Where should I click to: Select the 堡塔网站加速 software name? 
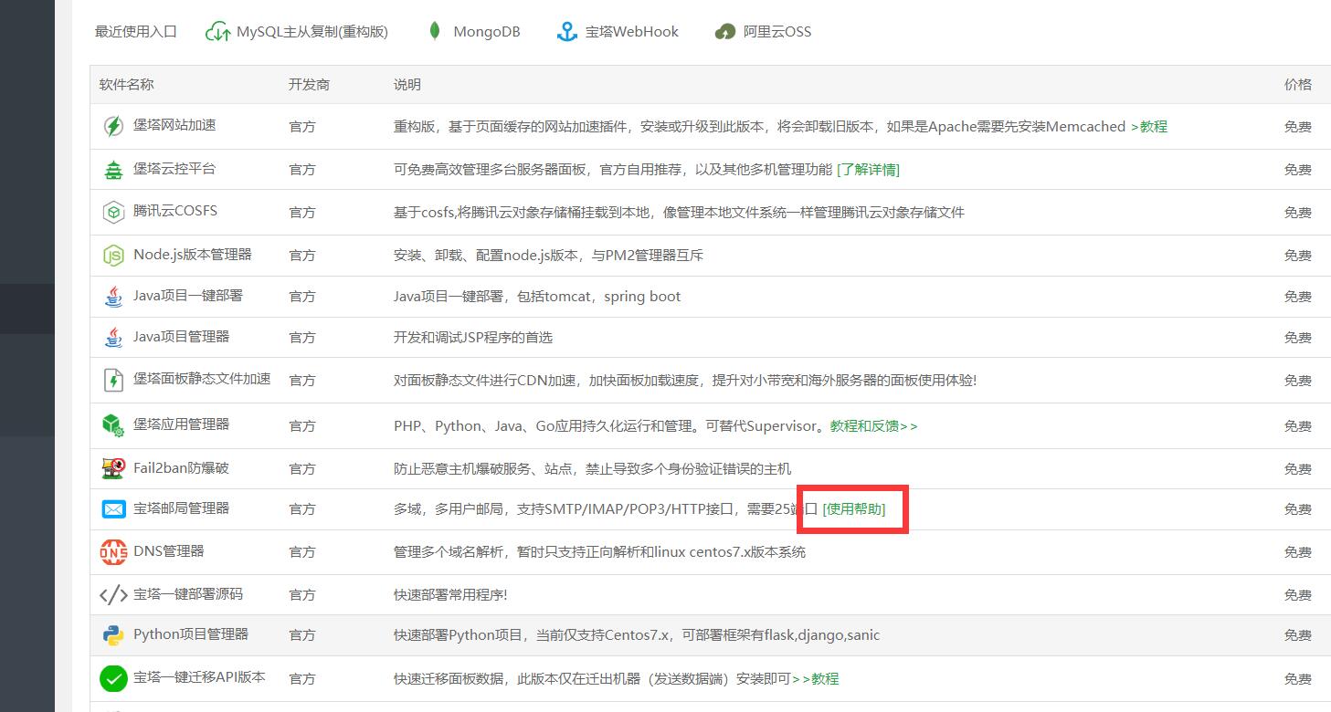point(174,125)
